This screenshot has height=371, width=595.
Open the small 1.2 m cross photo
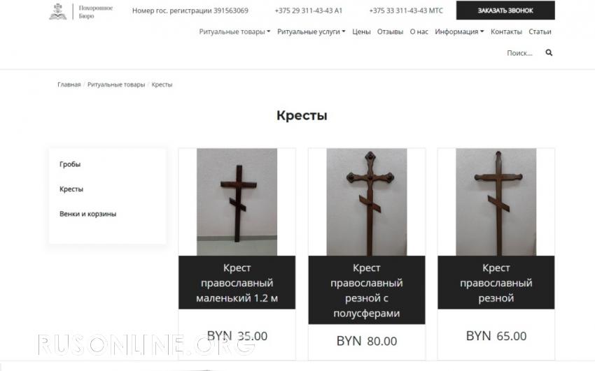click(237, 202)
